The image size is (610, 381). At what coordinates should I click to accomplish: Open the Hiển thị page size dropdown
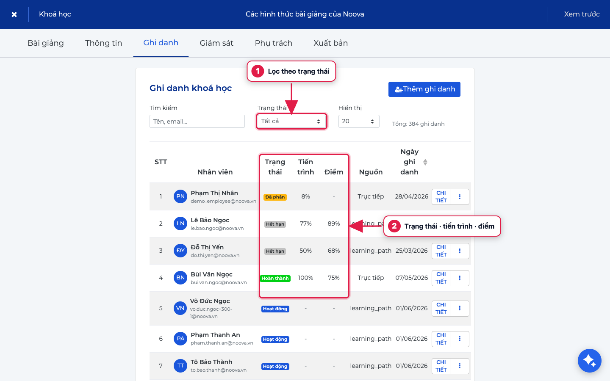359,121
